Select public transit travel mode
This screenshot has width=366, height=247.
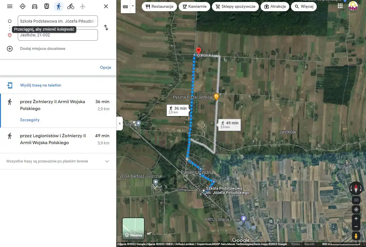coord(47,6)
